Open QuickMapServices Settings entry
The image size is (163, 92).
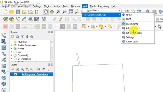(x=138, y=37)
